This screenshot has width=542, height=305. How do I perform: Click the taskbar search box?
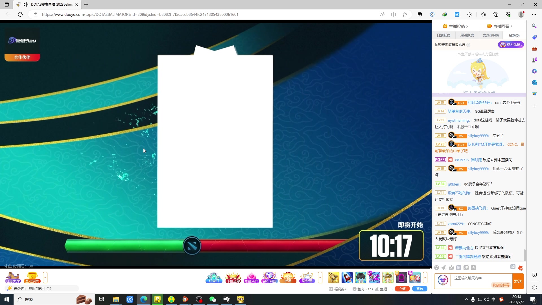click(x=54, y=299)
